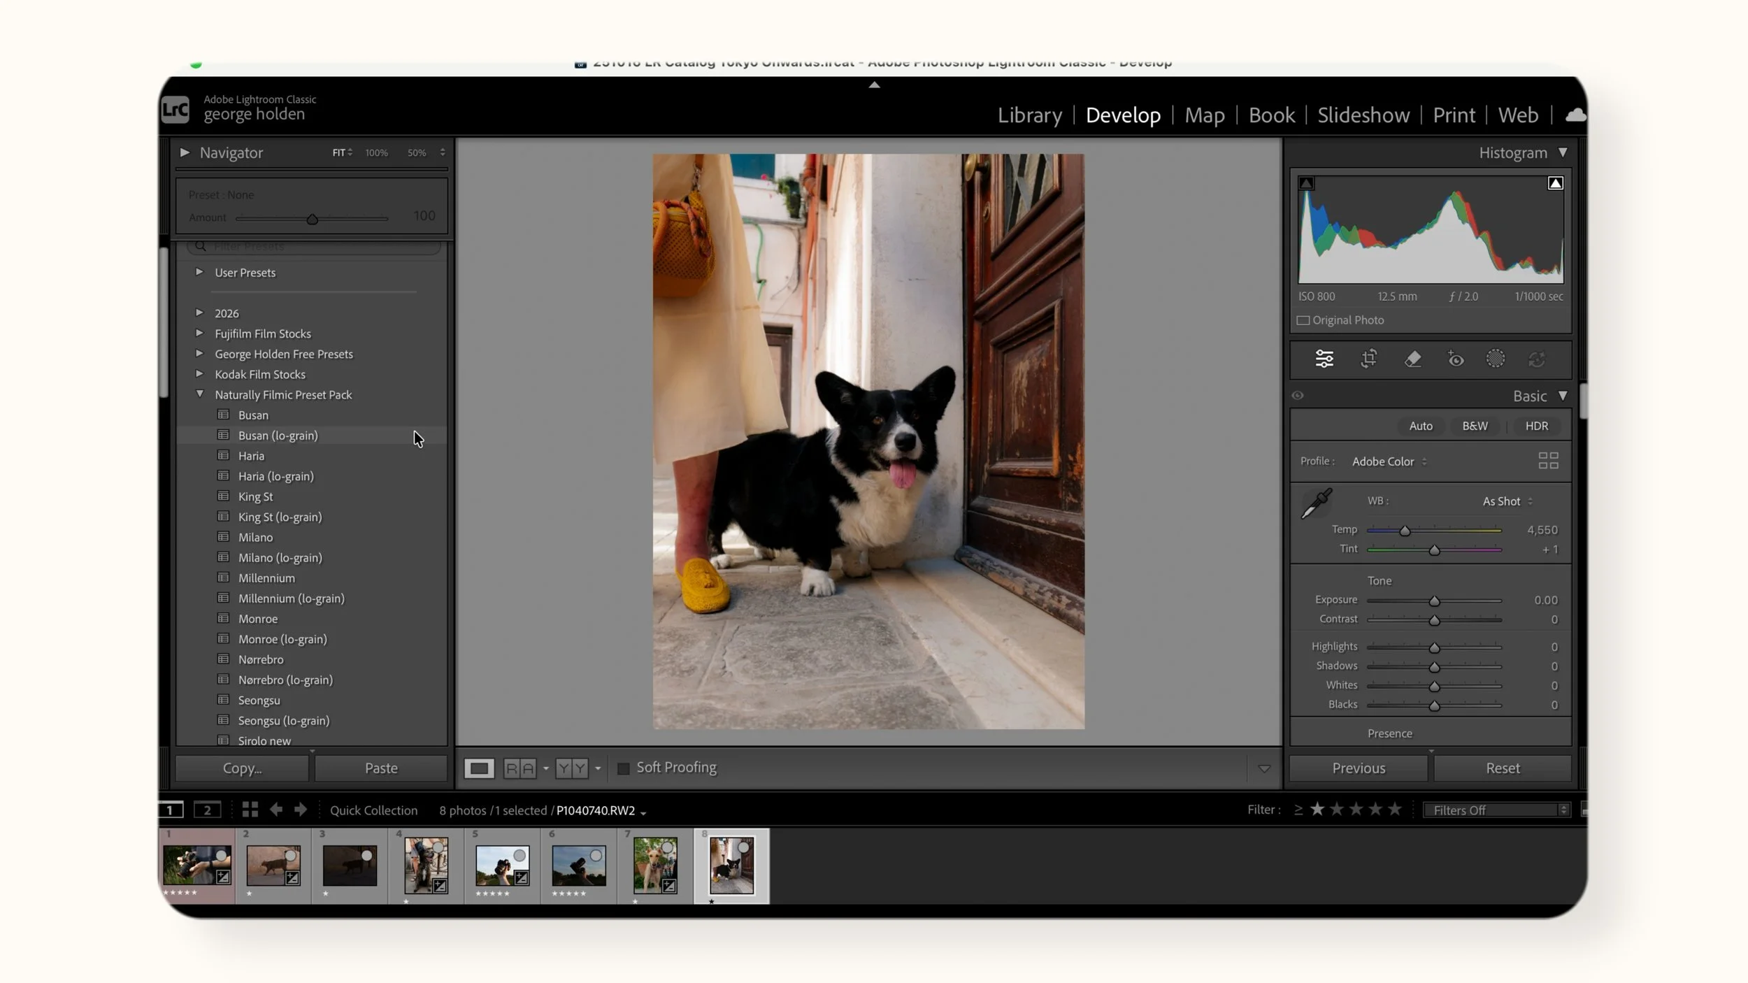The height and width of the screenshot is (983, 1748).
Task: Cycle Reference view R|A button
Action: tap(520, 768)
